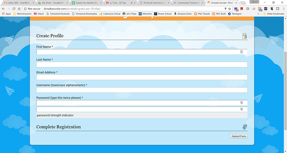Bookmark this page with star icon
Screen dimensions: 287x153
(230, 9)
